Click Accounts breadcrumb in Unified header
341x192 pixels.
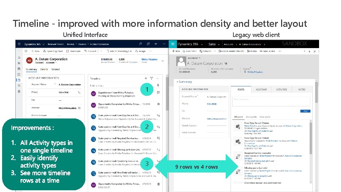pyautogui.click(x=82, y=44)
